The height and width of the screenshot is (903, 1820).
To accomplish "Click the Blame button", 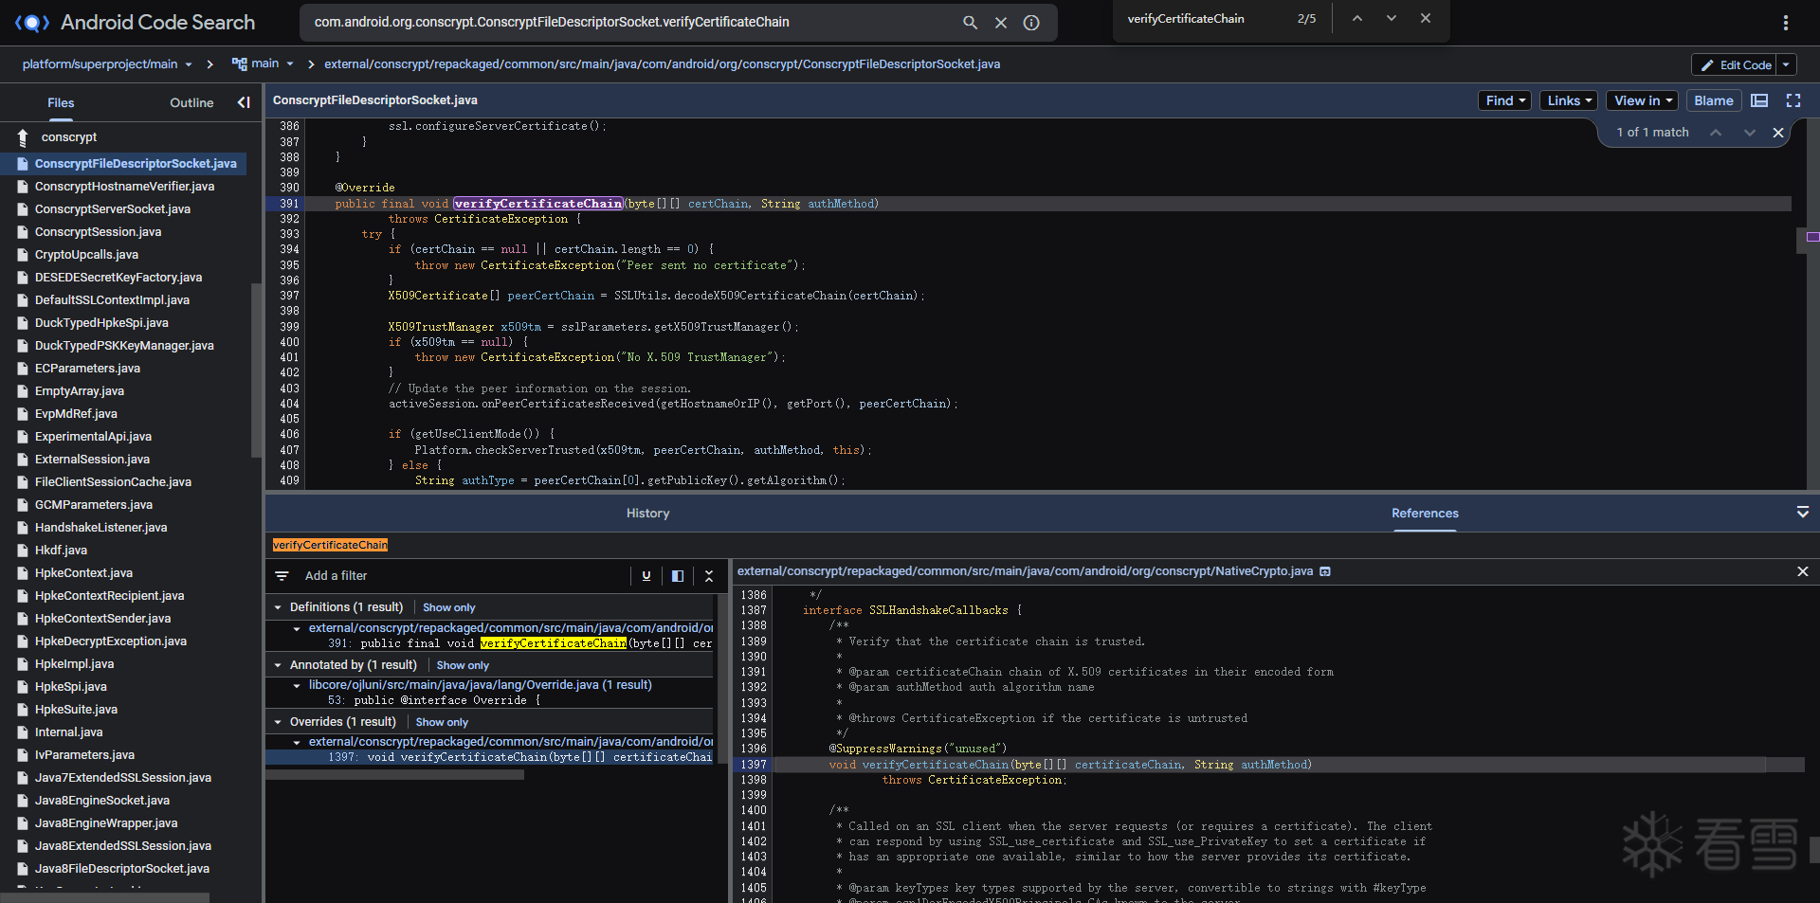I will (x=1713, y=100).
